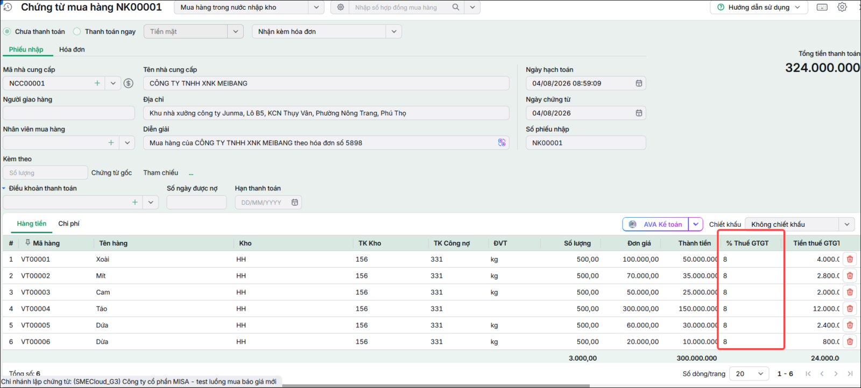Click the Địa chỉ address field
Screen dimensions: 861x388
click(326, 113)
